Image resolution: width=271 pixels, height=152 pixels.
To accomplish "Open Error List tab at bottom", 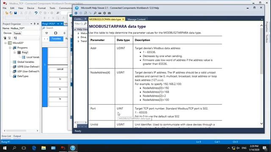I will tap(6, 136).
